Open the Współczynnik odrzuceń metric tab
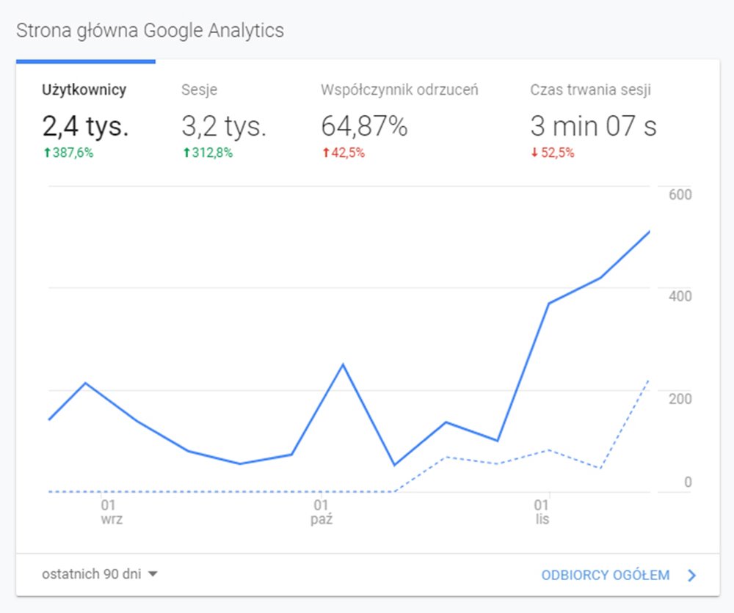This screenshot has height=613, width=734. [399, 90]
